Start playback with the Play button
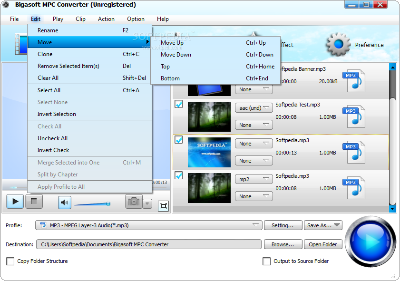 point(15,202)
